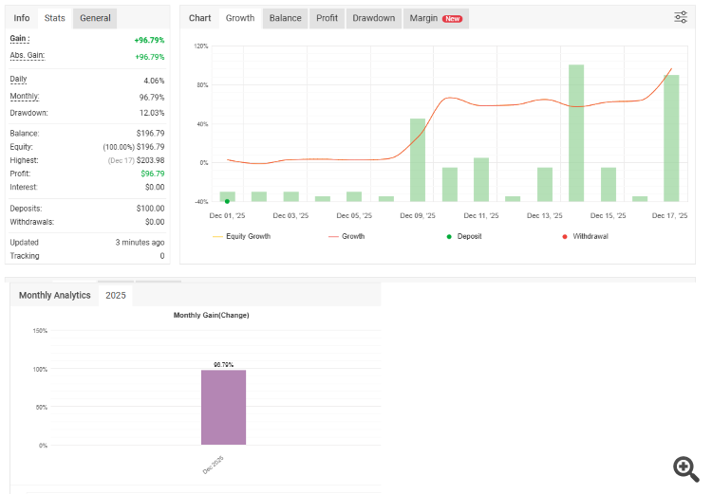Click the Gain label link
The height and width of the screenshot is (494, 712).
pyautogui.click(x=20, y=39)
